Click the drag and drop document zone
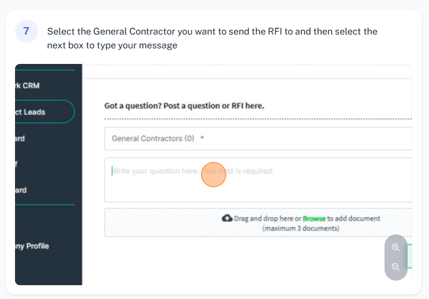The width and height of the screenshot is (429, 299). (258, 222)
